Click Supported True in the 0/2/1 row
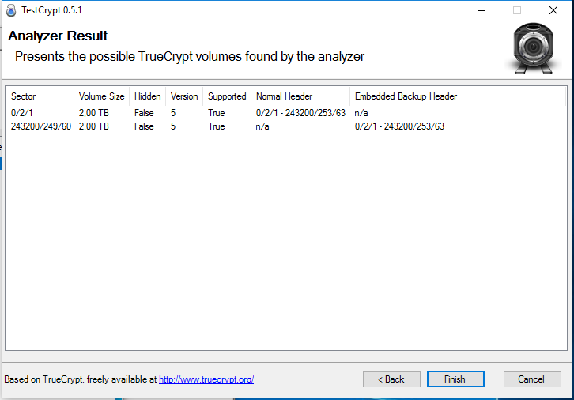The image size is (574, 400). [217, 113]
